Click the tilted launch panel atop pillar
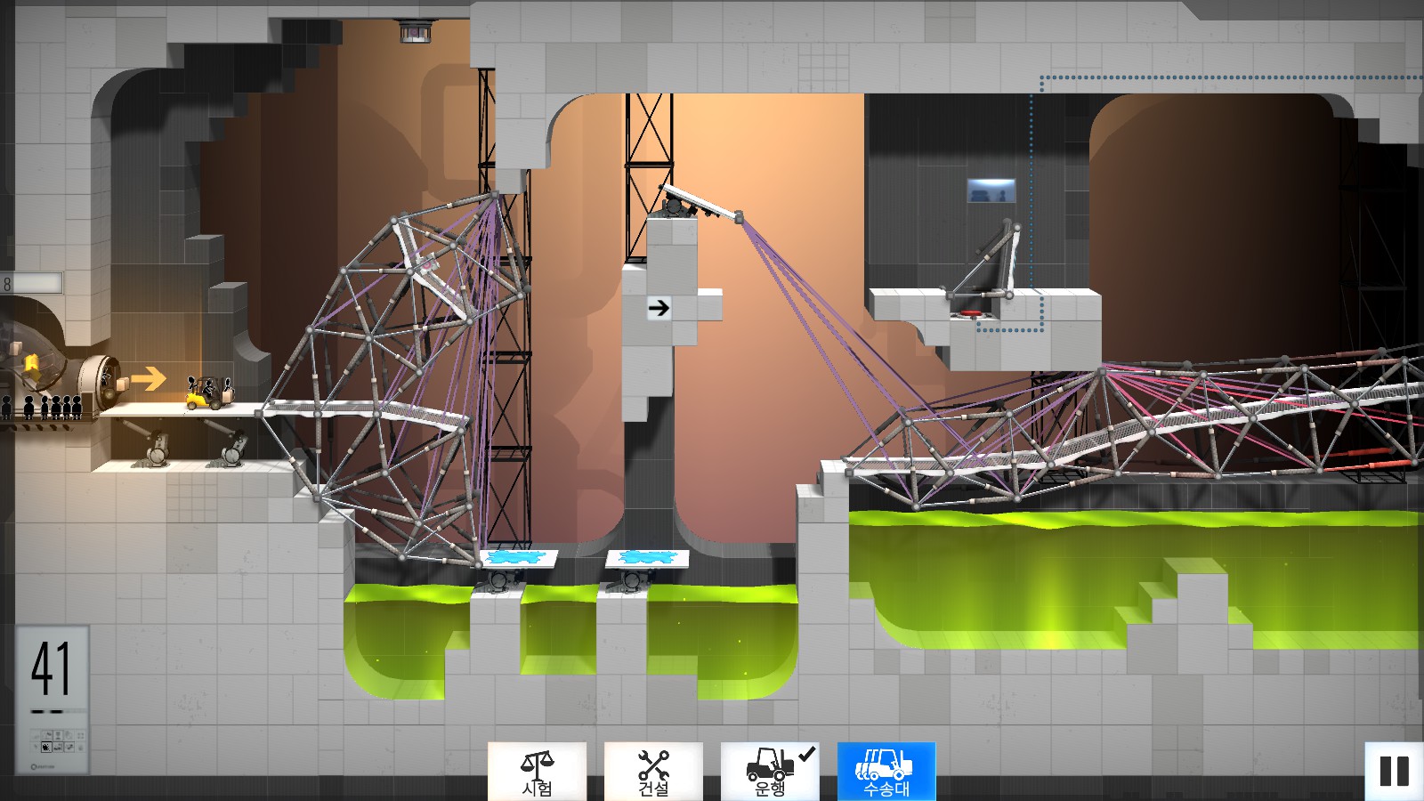 [x=700, y=202]
